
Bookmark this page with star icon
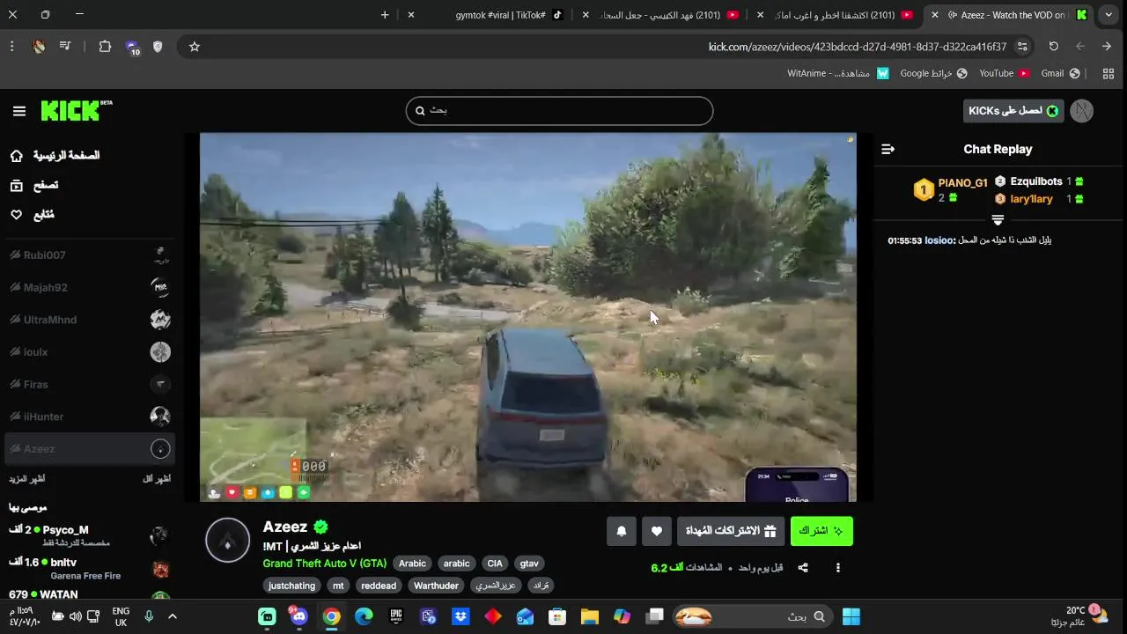coord(195,47)
